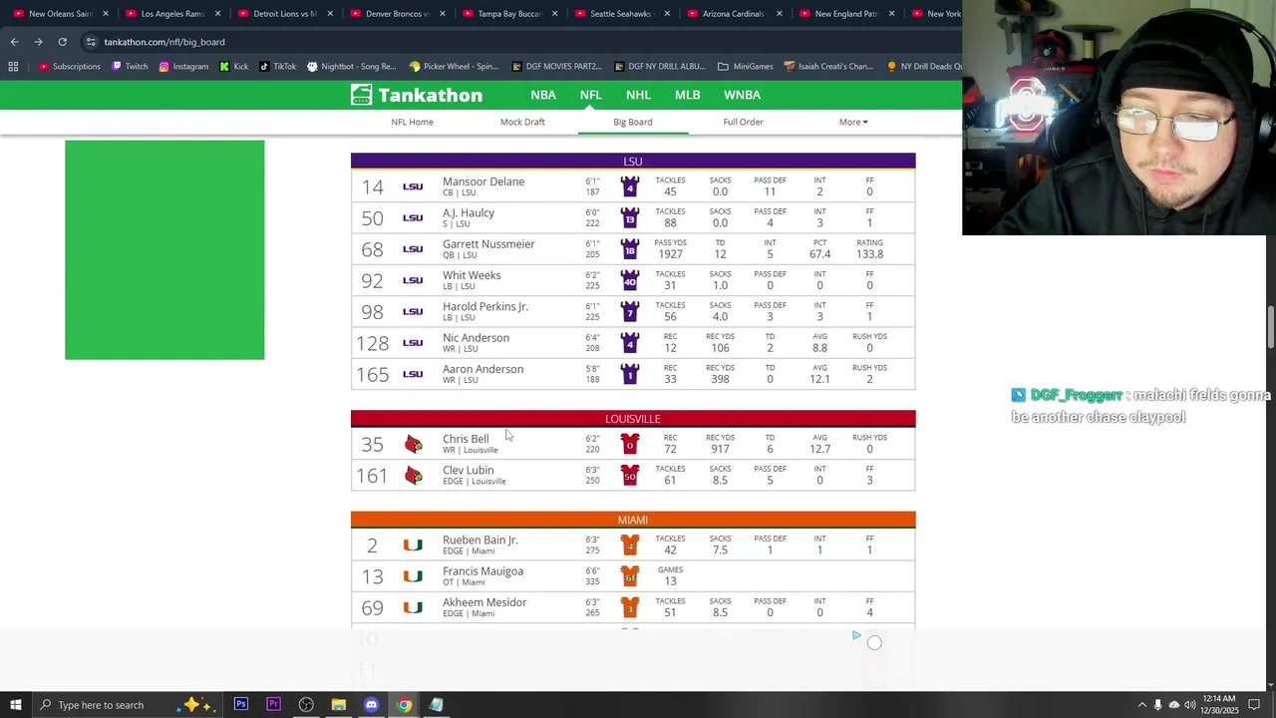Open Premiere Pro from the taskbar
Screen dimensions: 1276x718
click(273, 705)
